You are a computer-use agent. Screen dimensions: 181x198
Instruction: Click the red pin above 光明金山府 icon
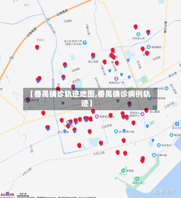click(x=136, y=27)
